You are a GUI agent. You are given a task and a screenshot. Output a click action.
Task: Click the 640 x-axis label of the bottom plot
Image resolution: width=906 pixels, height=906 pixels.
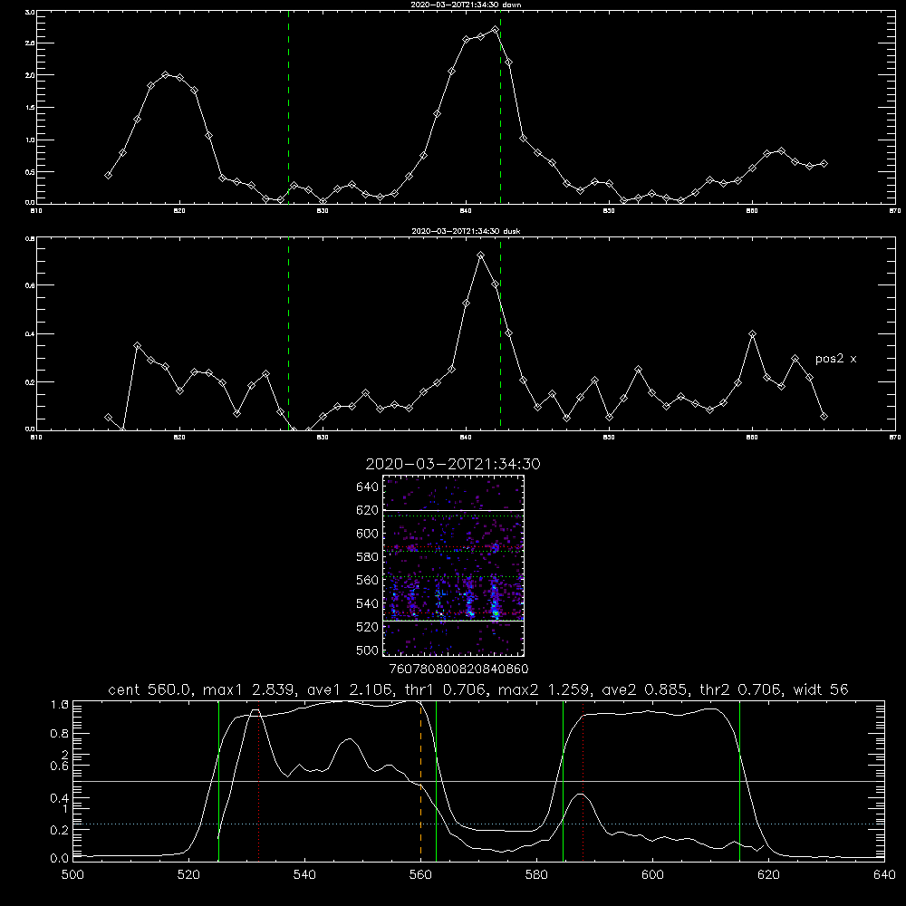(x=884, y=875)
